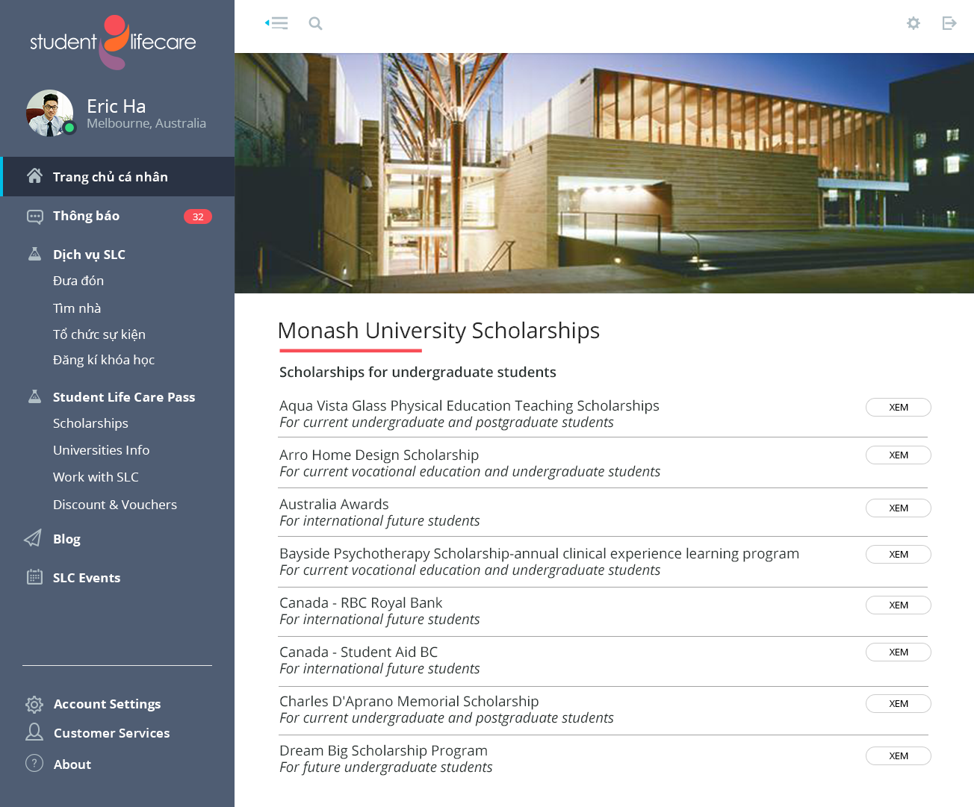
Task: Click the 'Canada - Student Aid BC' title
Action: [x=359, y=652]
